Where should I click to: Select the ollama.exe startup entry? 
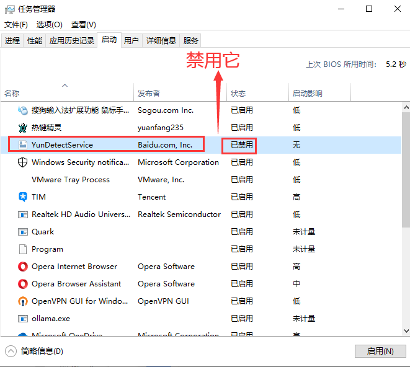51,319
